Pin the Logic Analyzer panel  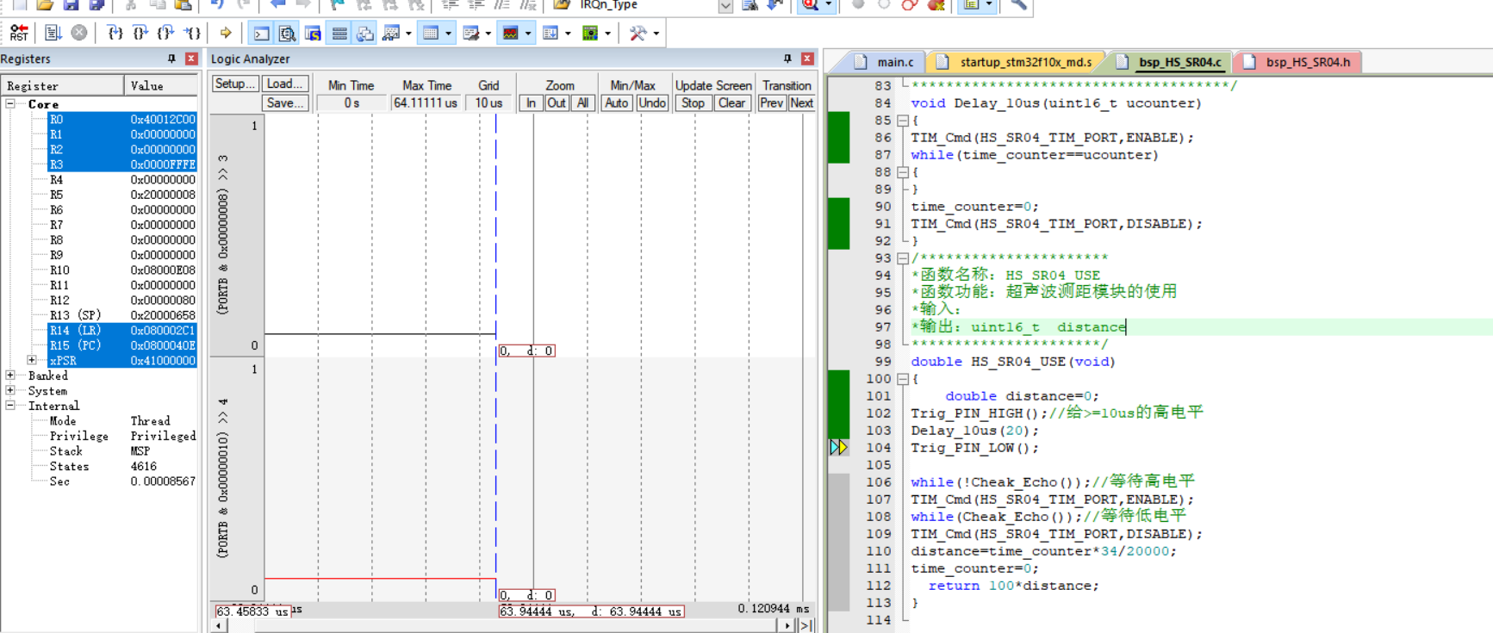[x=787, y=59]
